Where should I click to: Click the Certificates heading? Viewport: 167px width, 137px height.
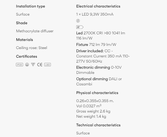point(27,57)
